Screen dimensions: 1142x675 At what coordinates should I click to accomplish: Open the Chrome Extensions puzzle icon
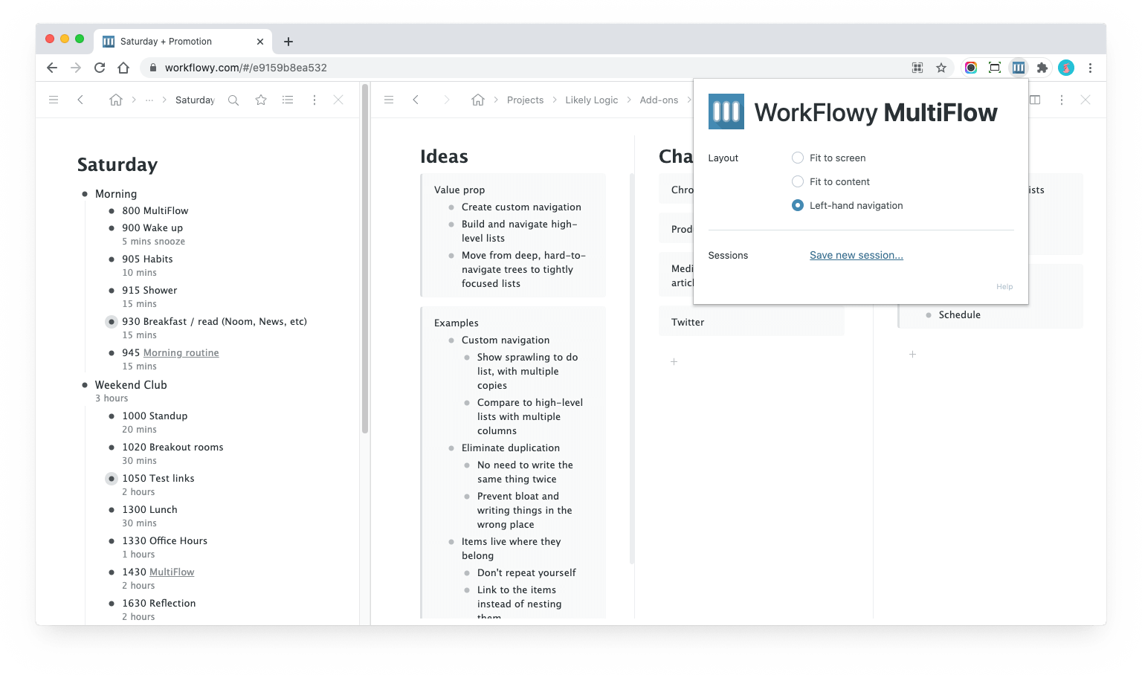[1042, 68]
